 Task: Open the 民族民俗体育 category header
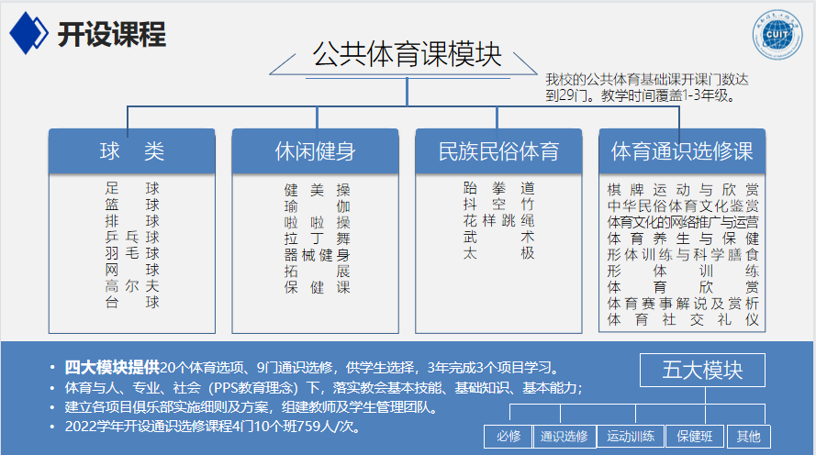498,150
